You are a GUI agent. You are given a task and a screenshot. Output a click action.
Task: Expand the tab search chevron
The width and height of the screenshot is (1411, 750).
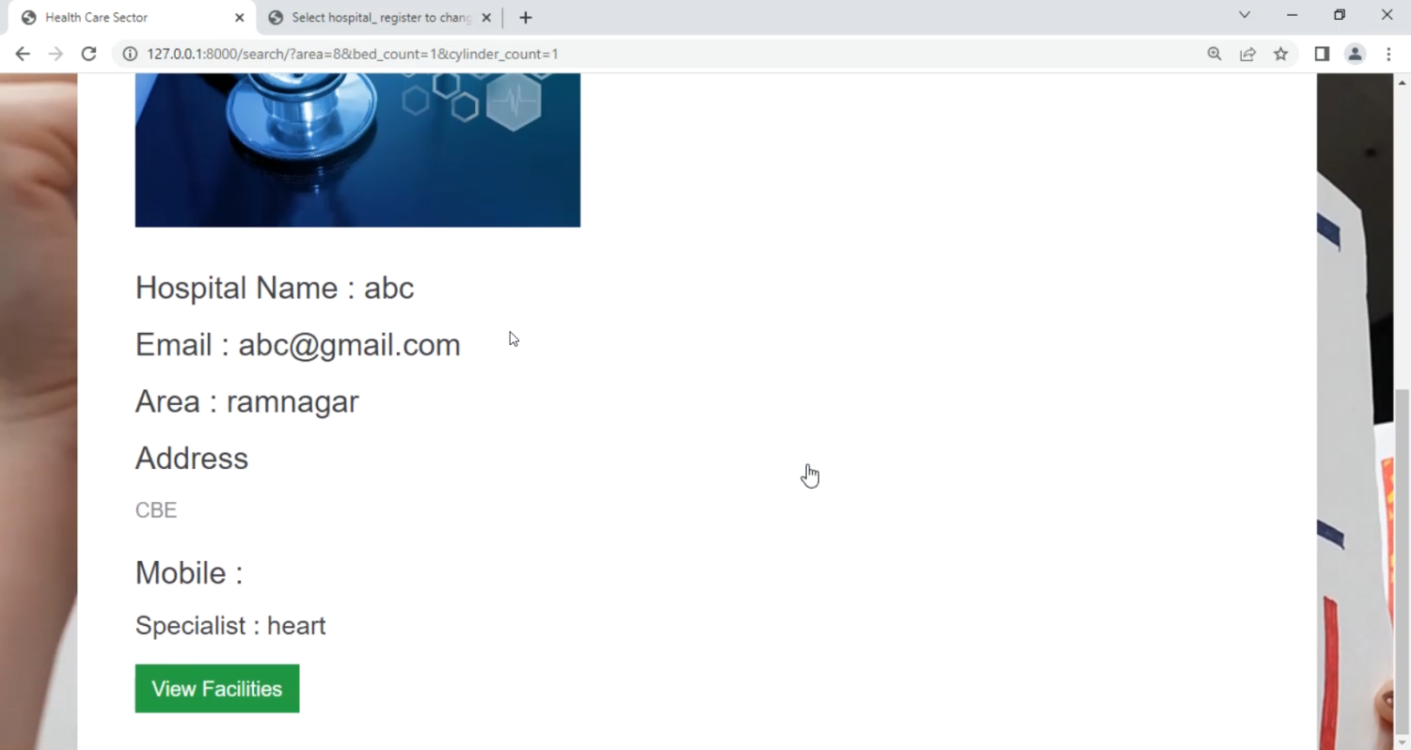(1245, 15)
